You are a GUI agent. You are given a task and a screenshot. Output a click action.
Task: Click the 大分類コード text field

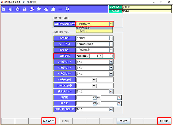pyautogui.click(x=93, y=62)
